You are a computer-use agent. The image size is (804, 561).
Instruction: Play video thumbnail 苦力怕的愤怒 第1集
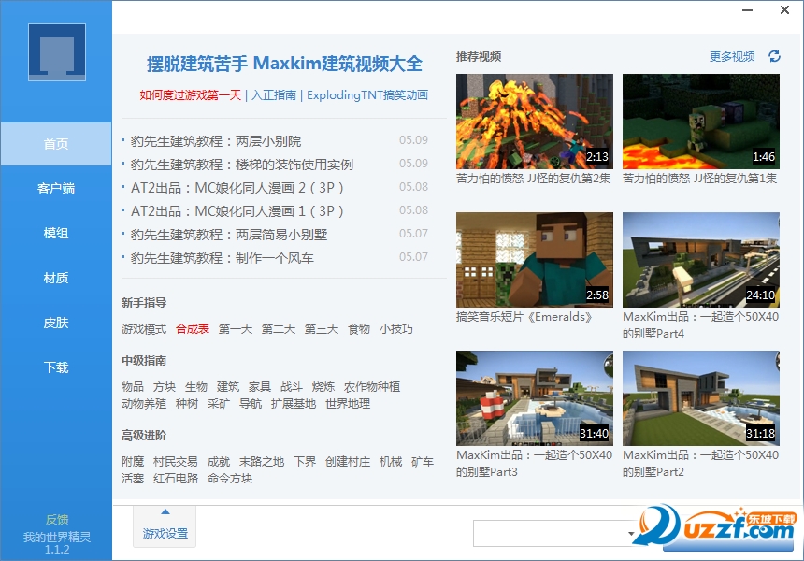(x=701, y=122)
